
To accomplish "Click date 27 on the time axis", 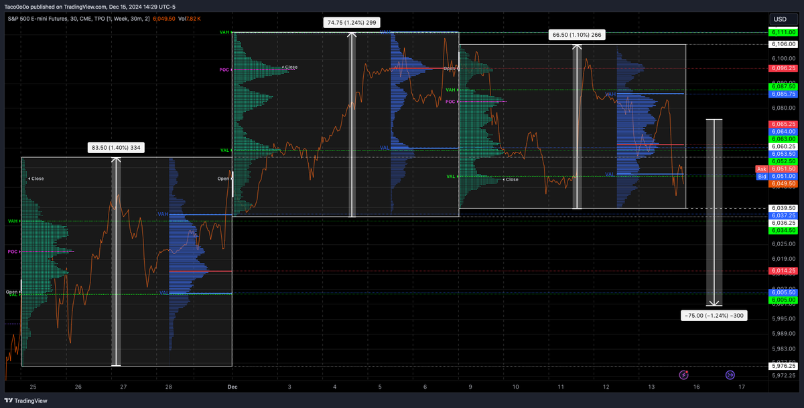I will pyautogui.click(x=123, y=387).
